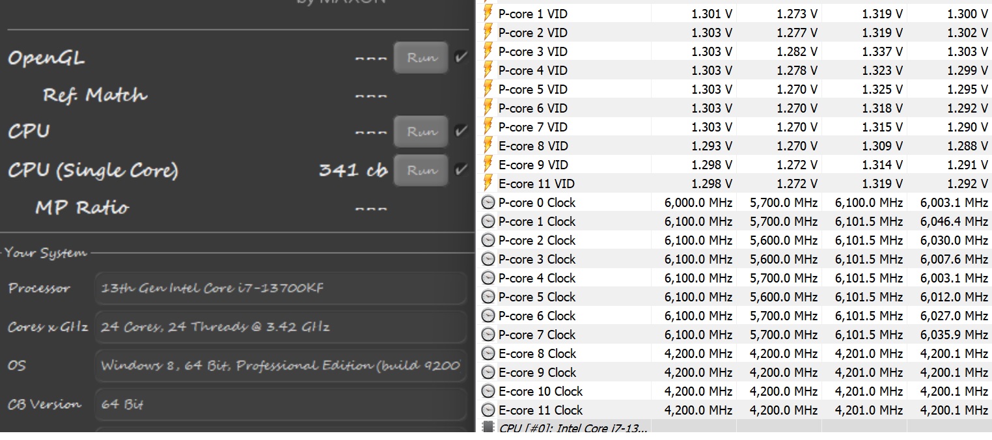
Task: Click the OS field showing Windows 8
Action: (x=281, y=365)
